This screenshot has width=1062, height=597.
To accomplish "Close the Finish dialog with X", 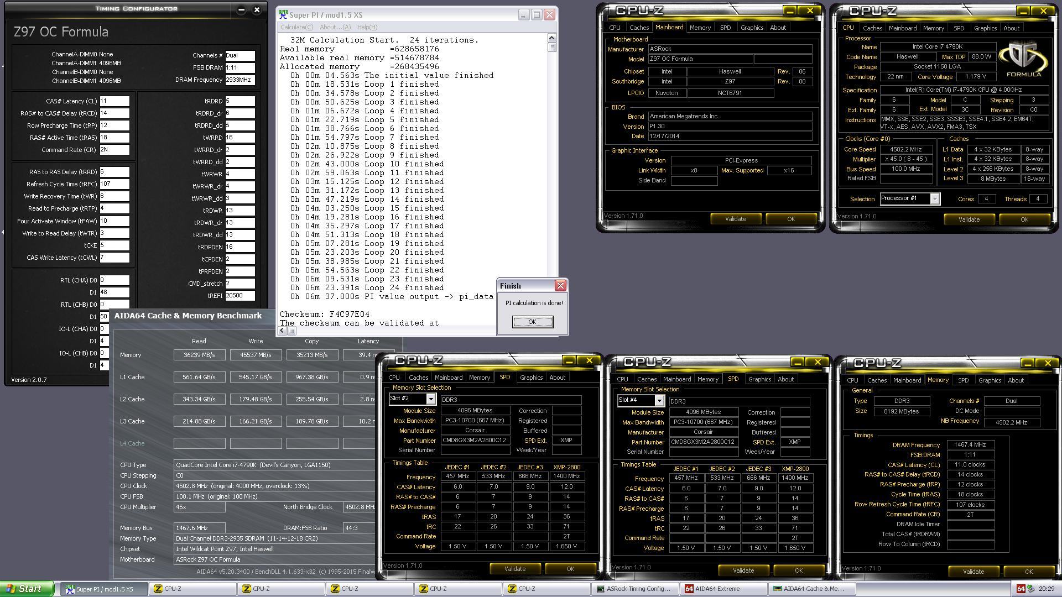I will pos(560,286).
